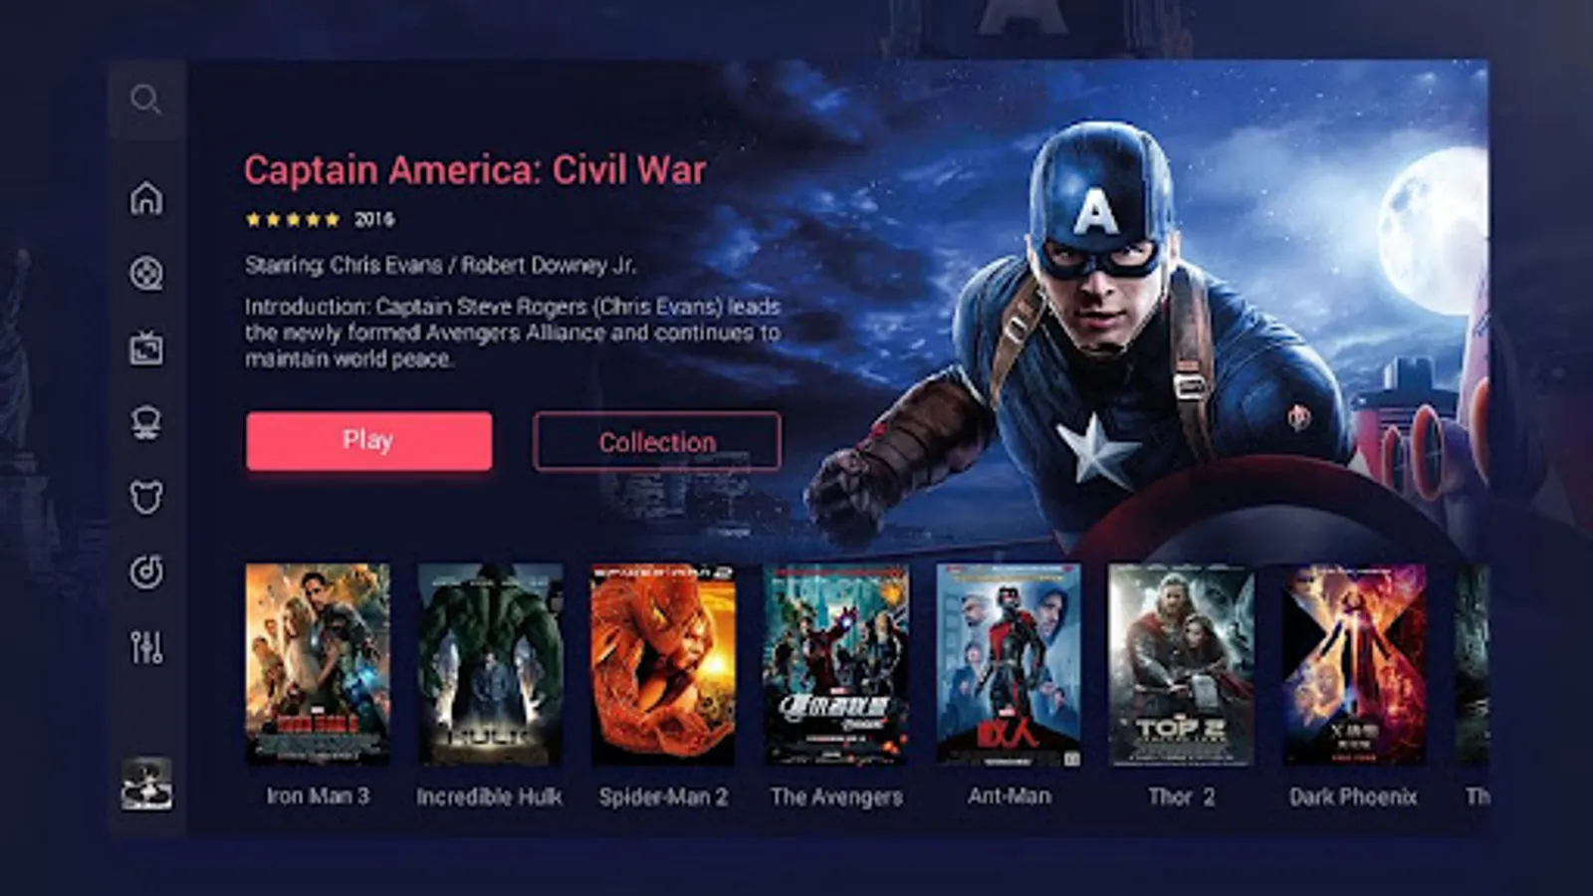The width and height of the screenshot is (1593, 896).
Task: Add movie to Collection
Action: click(x=657, y=441)
